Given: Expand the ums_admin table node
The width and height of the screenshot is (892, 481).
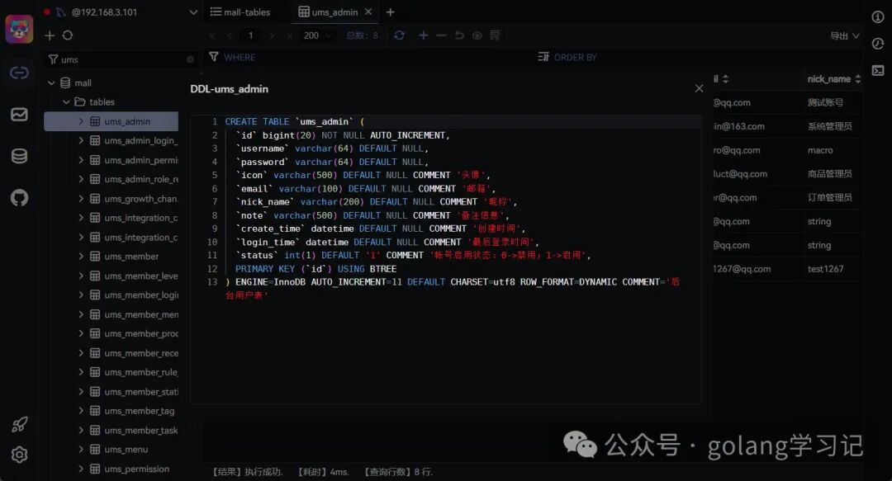Looking at the screenshot, I should [x=81, y=121].
